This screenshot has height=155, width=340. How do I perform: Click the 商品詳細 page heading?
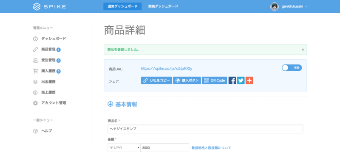125,30
